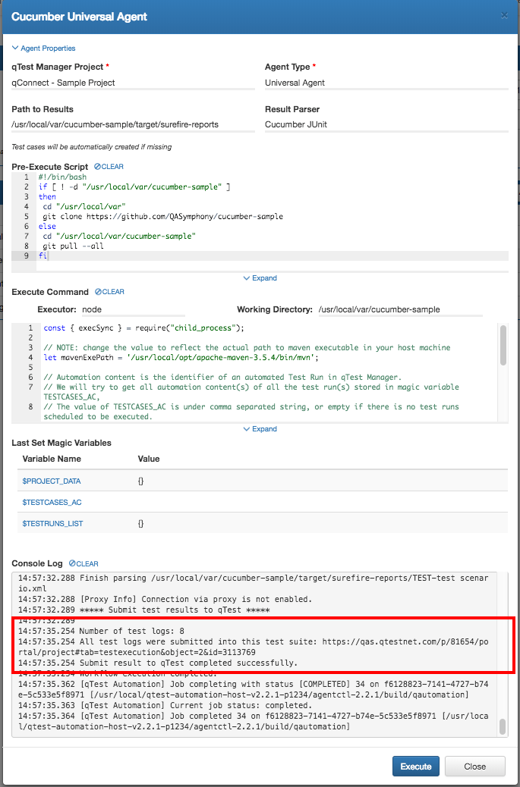Open the Result Parser field
This screenshot has width=520, height=787.
point(387,124)
